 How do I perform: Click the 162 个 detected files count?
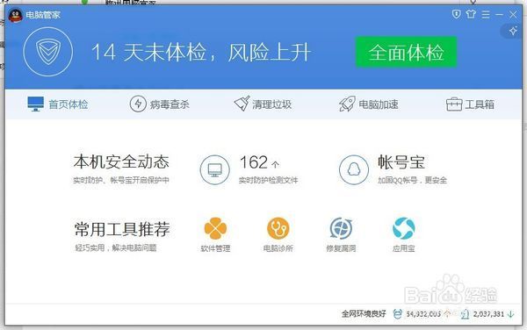(259, 162)
